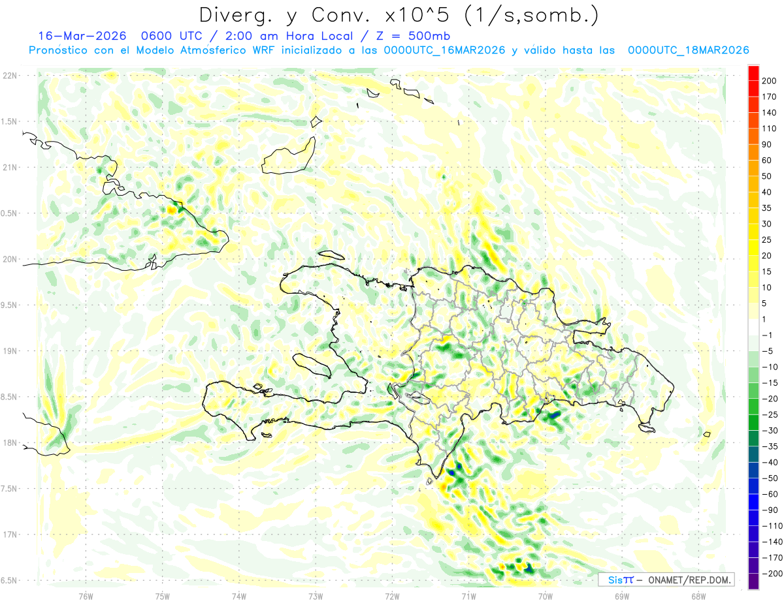
Task: Click the latitude label '8.5N'
Action: tap(9, 397)
